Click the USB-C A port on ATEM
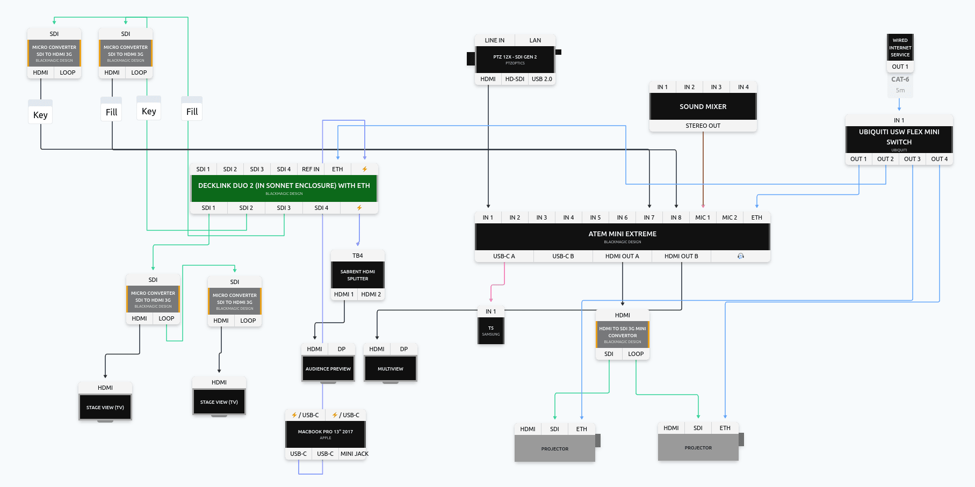Viewport: 975px width, 487px height. (x=504, y=256)
